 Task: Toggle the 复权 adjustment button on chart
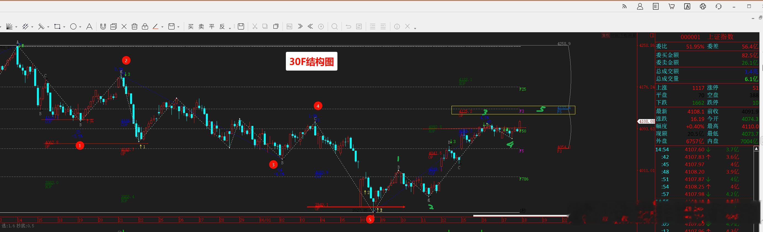(606, 36)
